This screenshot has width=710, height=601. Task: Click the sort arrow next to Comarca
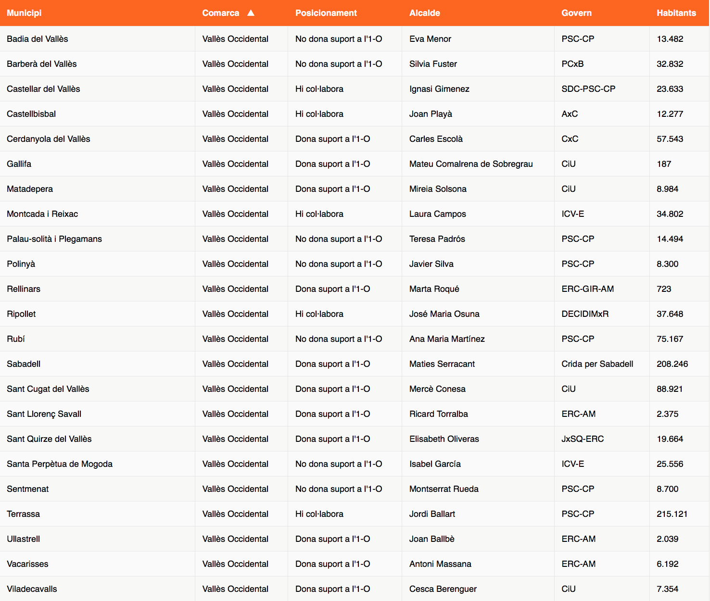tap(251, 13)
